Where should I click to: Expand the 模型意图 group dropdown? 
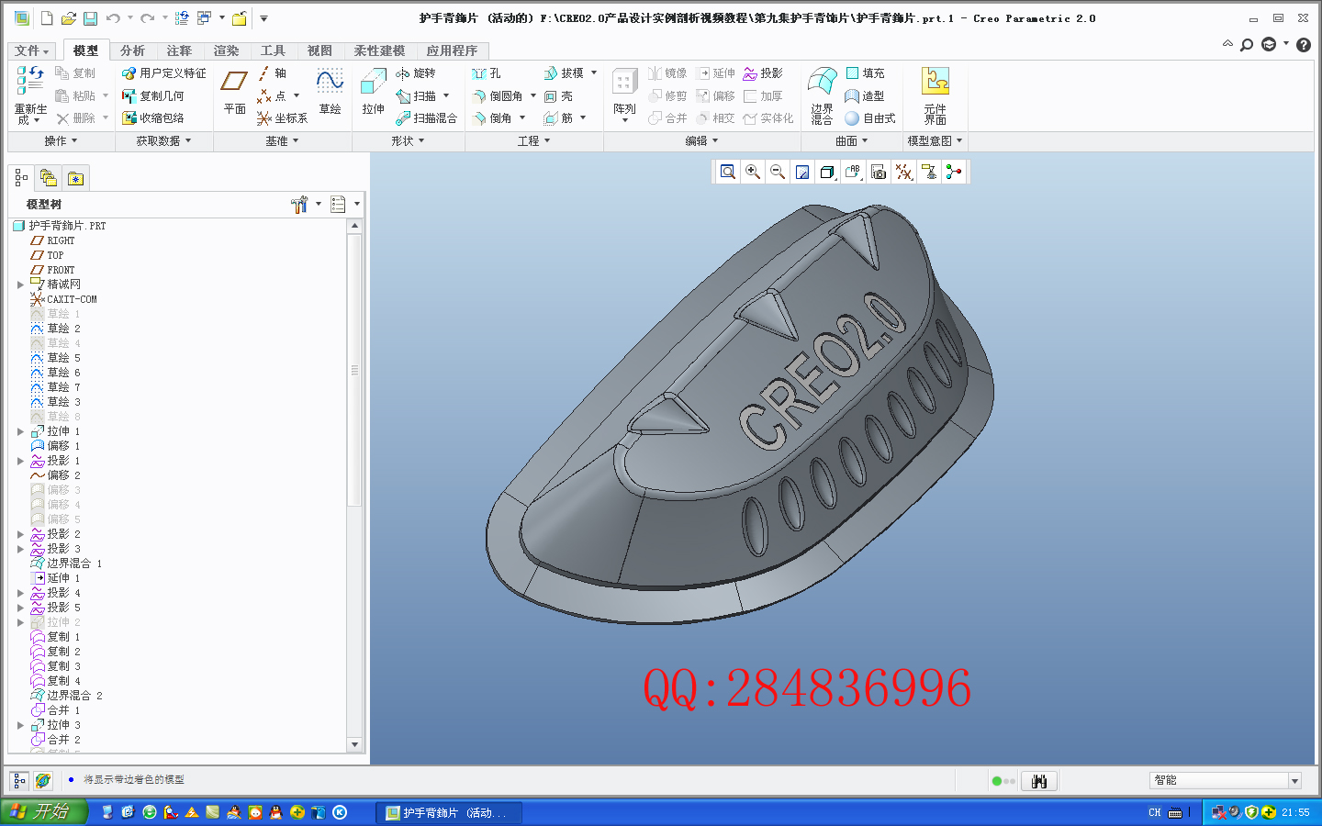tap(935, 141)
